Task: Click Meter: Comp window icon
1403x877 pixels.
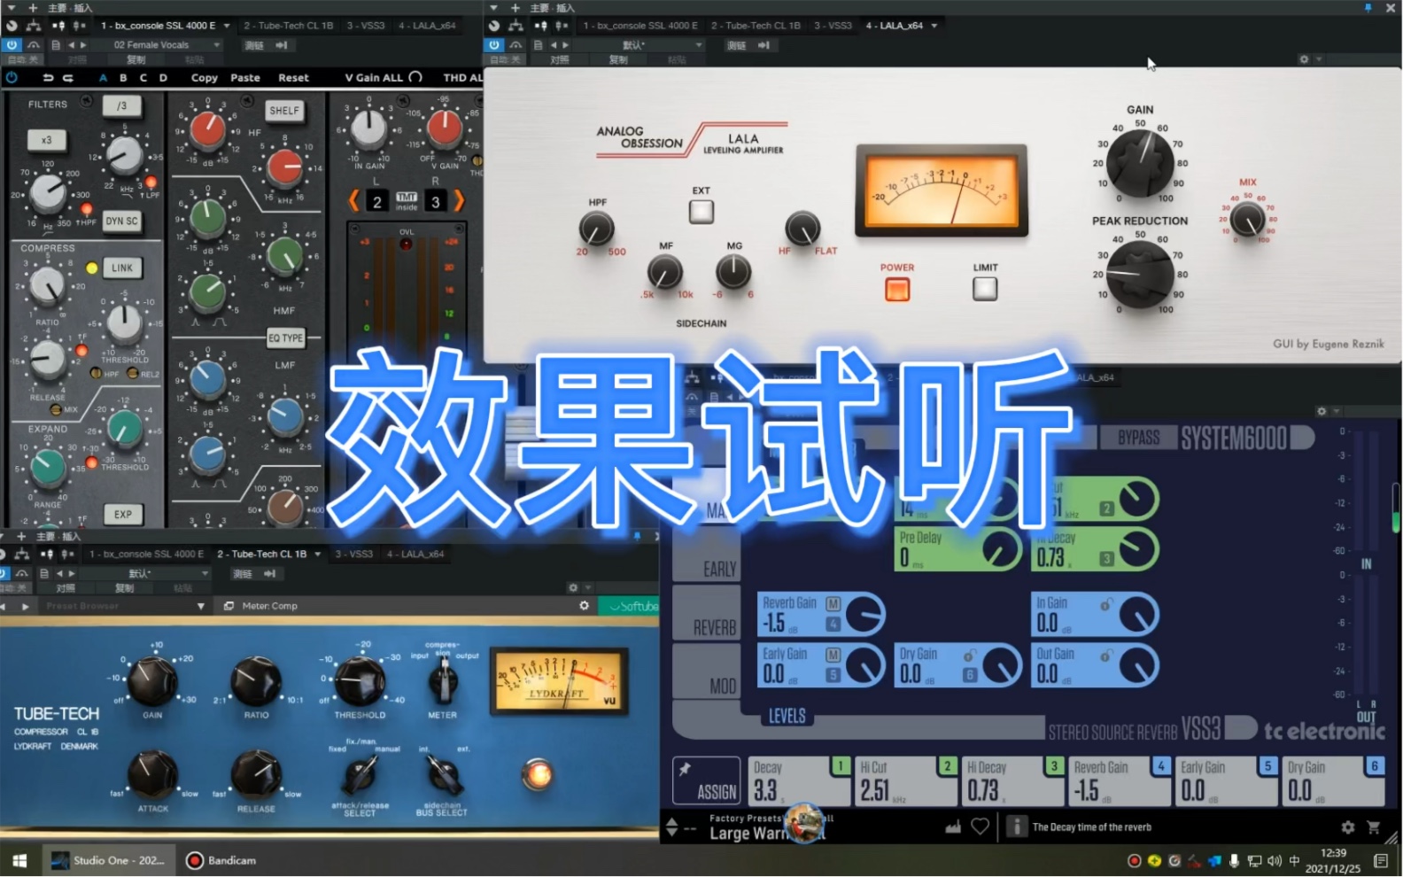Action: click(x=229, y=606)
